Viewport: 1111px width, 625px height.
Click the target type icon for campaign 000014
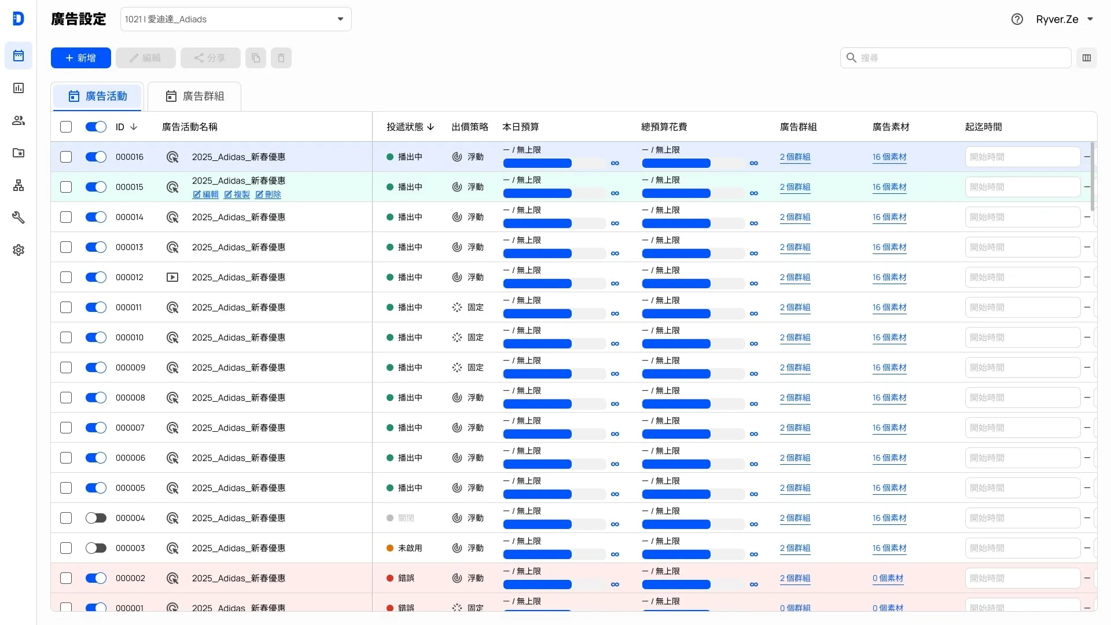(172, 217)
